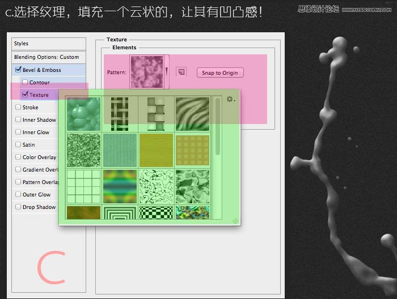Select the Color Overlay style label
Screen dimensions: 397x299
39,157
